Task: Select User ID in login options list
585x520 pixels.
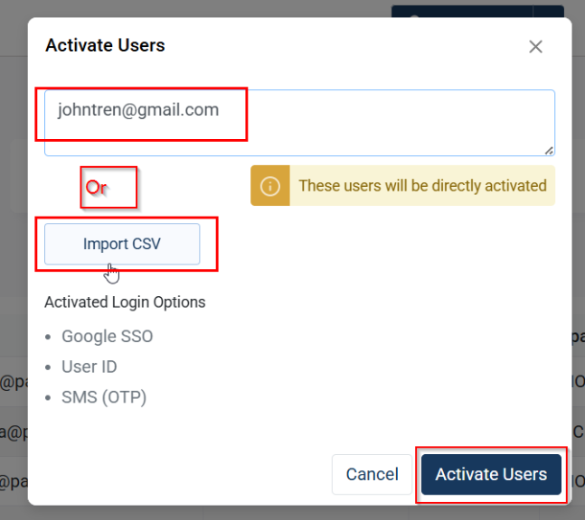Action: pos(89,367)
